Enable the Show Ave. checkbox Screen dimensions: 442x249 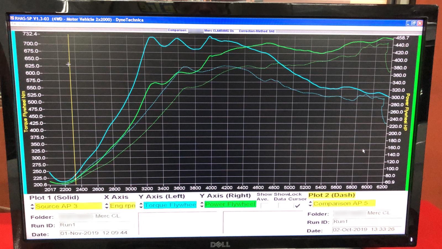[x=264, y=206]
